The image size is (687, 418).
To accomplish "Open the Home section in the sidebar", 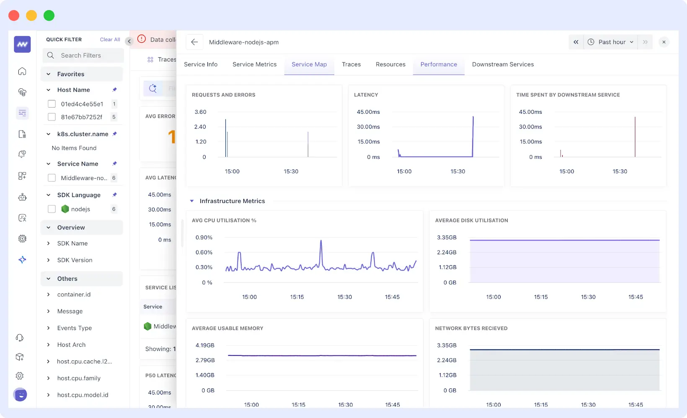I will click(22, 71).
